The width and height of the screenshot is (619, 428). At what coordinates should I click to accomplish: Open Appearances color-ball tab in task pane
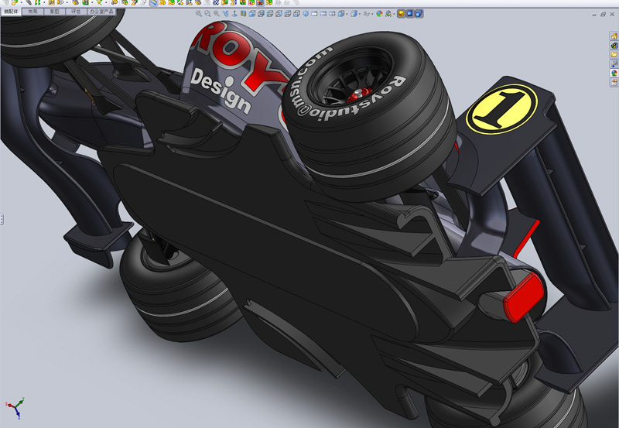[614, 73]
